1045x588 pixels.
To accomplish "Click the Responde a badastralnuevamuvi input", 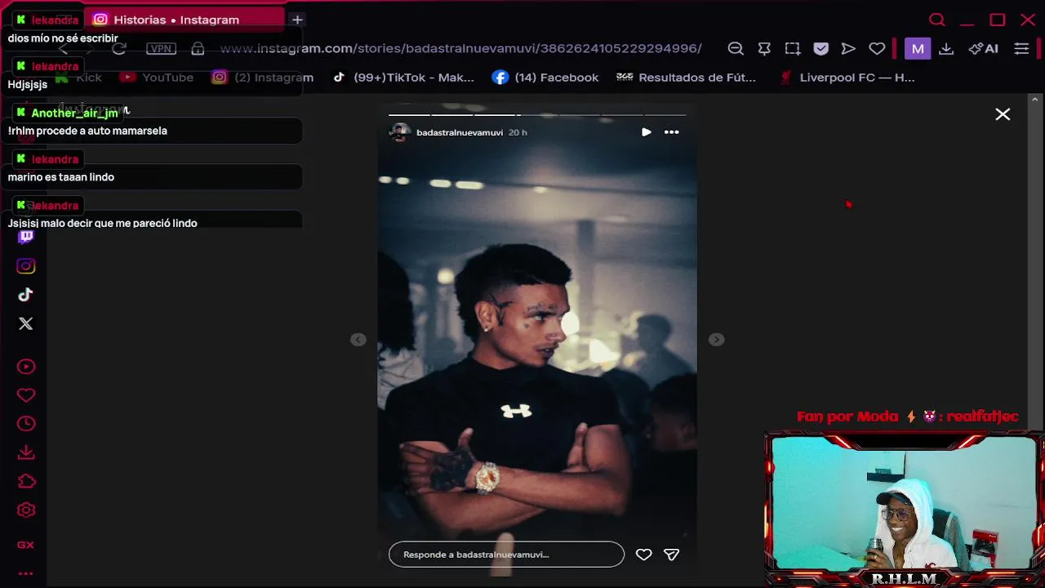I will 506,555.
